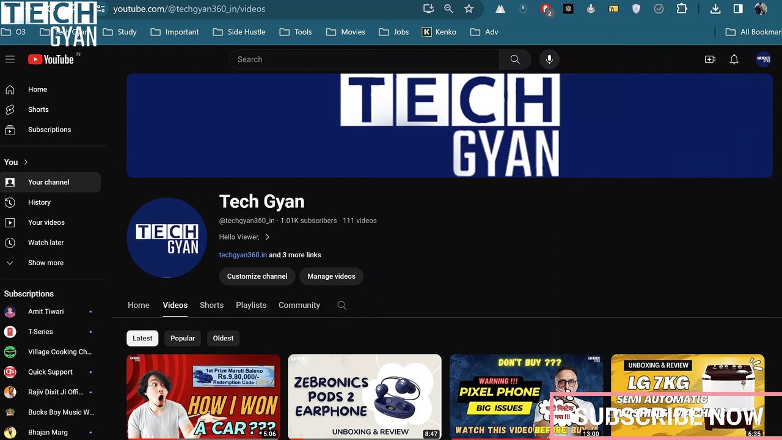The image size is (782, 440).
Task: Open the browser Downloads icon
Action: coord(715,9)
